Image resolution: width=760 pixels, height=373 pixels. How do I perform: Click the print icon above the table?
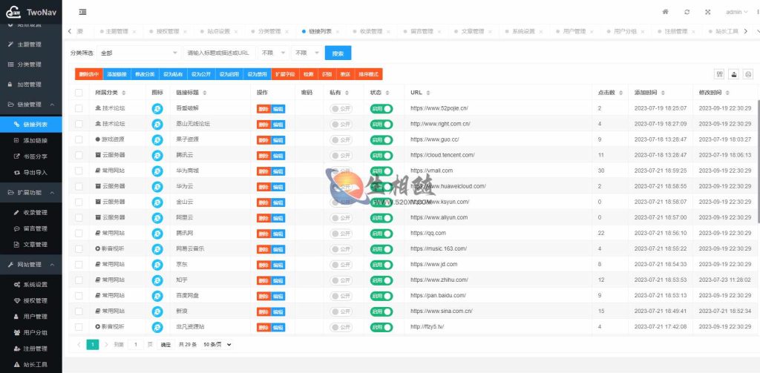click(x=749, y=74)
